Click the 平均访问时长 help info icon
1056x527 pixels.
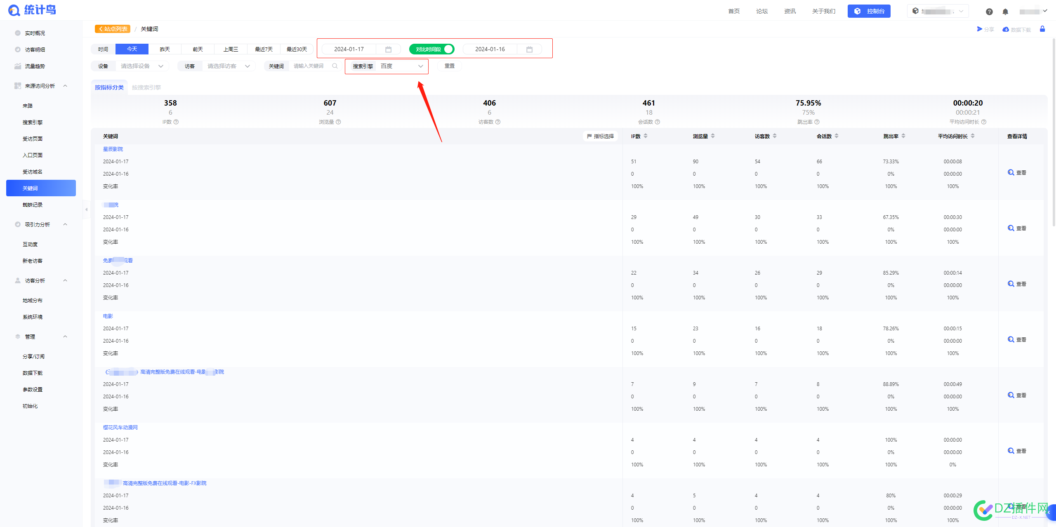(984, 122)
